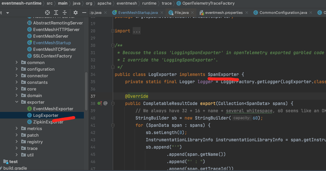Expand the domain package folder
The width and height of the screenshot is (326, 171).
coord(17,95)
